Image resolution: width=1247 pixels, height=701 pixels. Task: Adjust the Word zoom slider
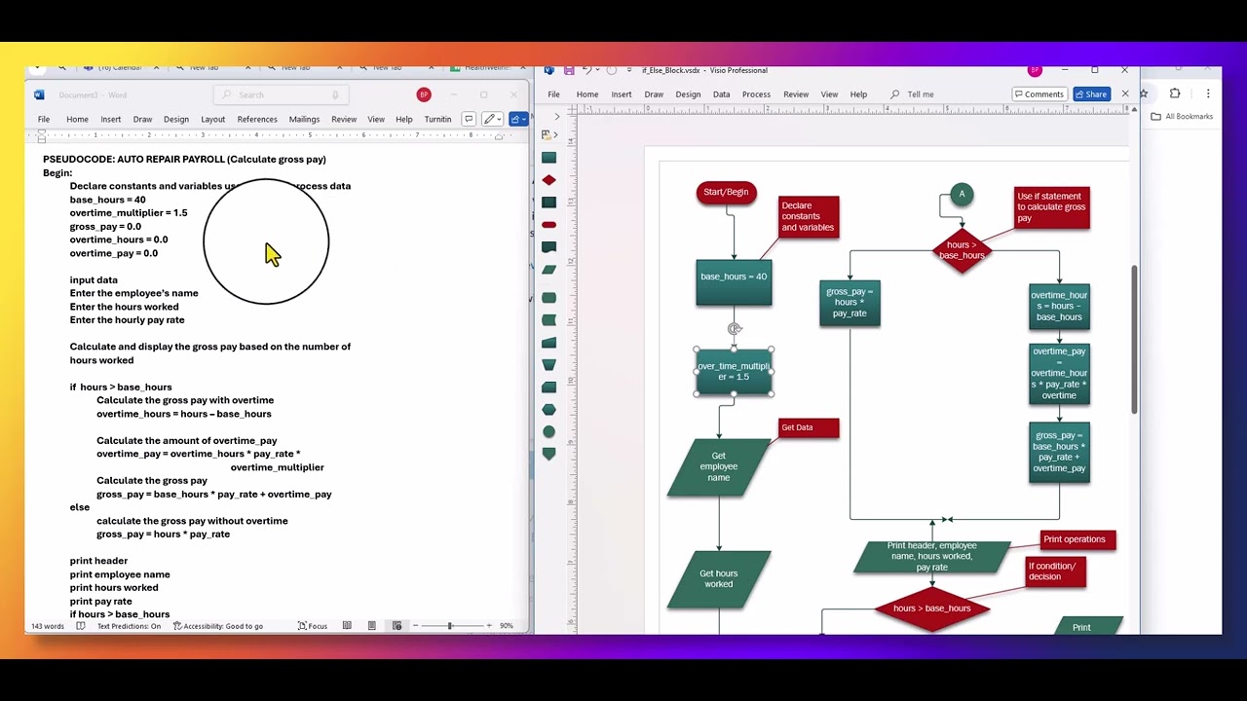coord(449,626)
